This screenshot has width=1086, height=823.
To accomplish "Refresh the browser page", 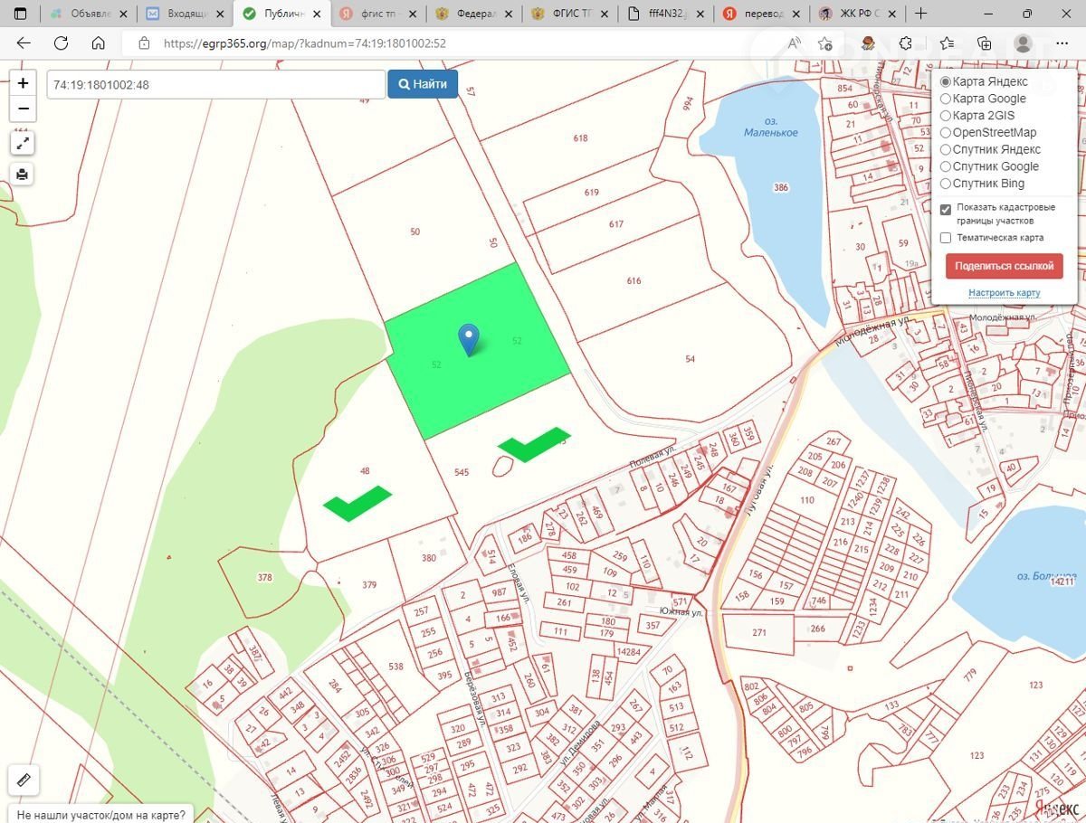I will pos(61,43).
